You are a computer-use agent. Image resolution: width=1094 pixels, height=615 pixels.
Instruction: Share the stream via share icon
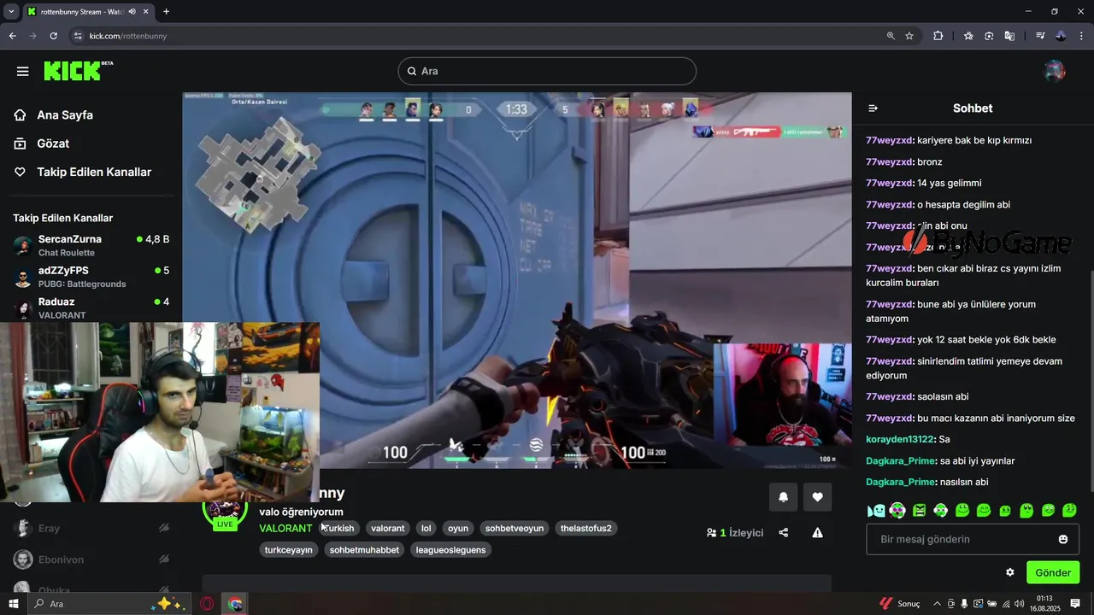pos(783,532)
